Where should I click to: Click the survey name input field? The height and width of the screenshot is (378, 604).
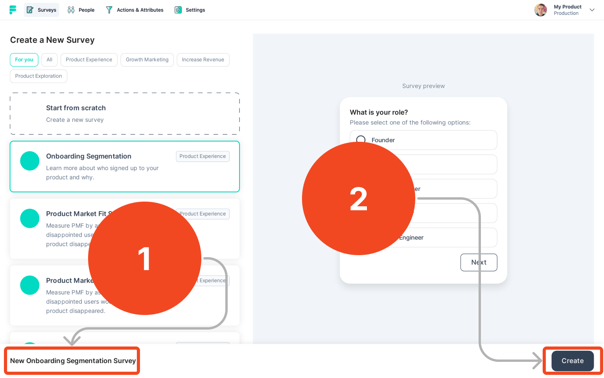72,361
